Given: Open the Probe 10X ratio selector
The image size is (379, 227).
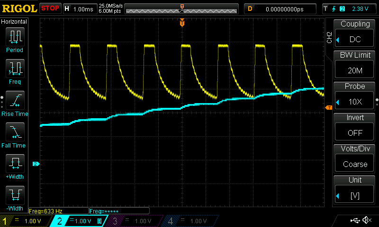Looking at the screenshot, I should tap(354, 96).
